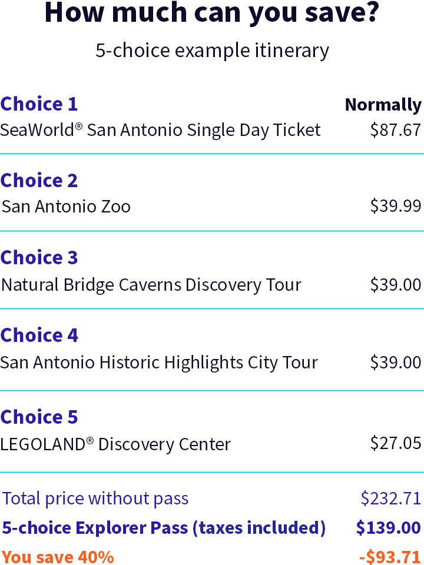The width and height of the screenshot is (424, 565).
Task: Select the $87.67 SeaWorld price
Action: (x=396, y=130)
